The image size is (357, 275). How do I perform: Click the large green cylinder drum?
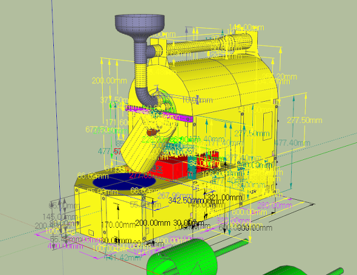(x=182, y=257)
